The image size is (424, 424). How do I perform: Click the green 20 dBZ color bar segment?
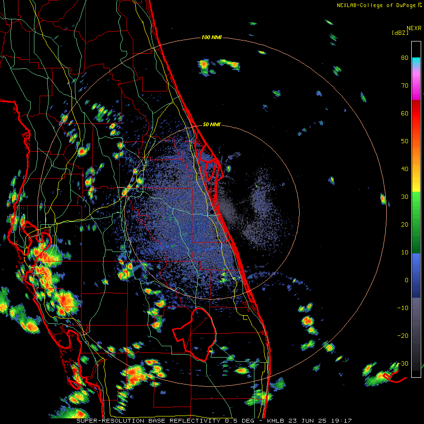pos(416,222)
